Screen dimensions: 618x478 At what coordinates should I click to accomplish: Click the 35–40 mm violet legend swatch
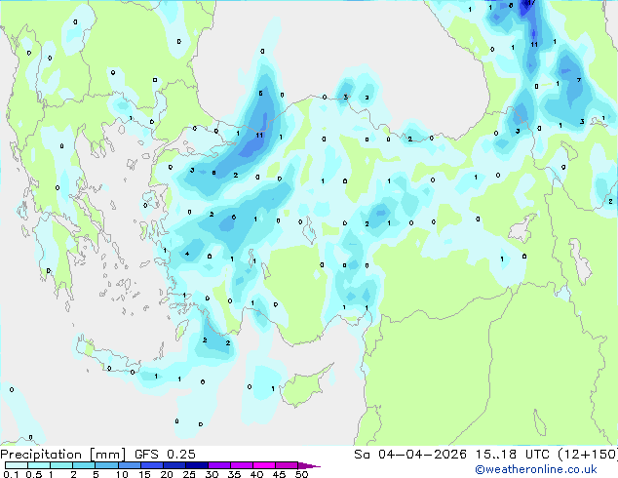pyautogui.click(x=241, y=465)
